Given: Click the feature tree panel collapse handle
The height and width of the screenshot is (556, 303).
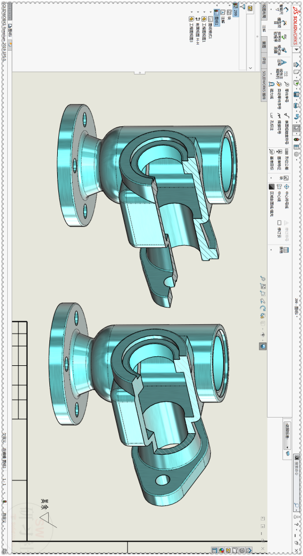Looking at the screenshot, I should tap(139, 73).
